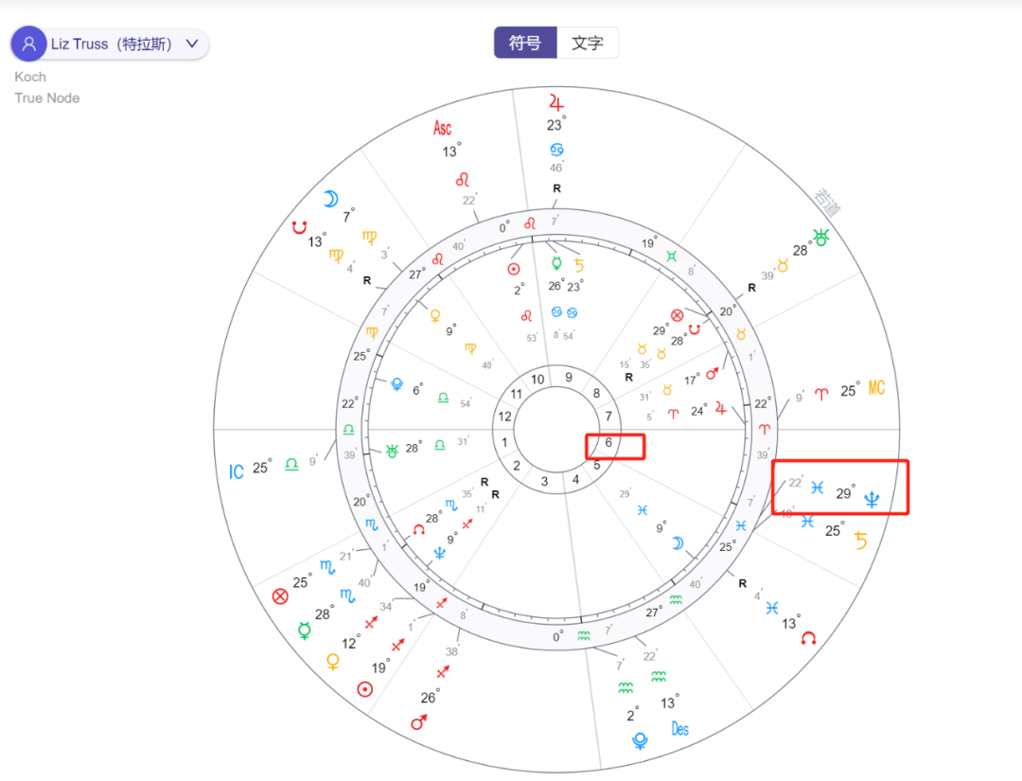Viewport: 1022px width, 781px height.
Task: Click house number 4 in center wheel
Action: [x=575, y=479]
